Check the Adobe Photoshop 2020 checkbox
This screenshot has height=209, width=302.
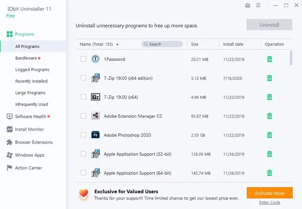(83, 135)
